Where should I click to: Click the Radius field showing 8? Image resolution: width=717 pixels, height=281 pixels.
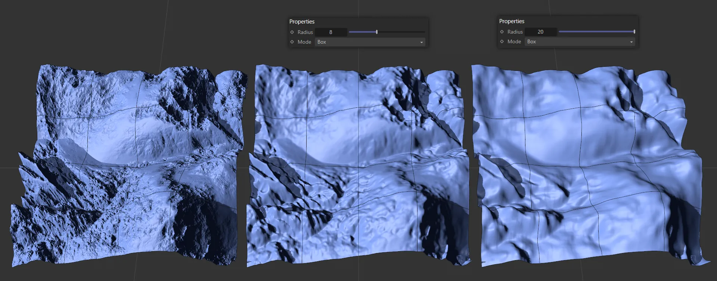[331, 32]
